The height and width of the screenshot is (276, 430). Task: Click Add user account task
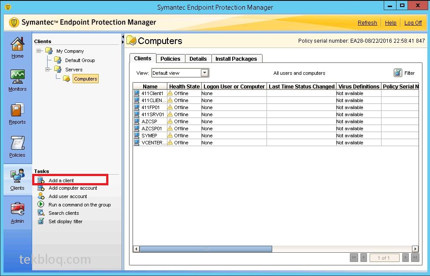point(68,196)
